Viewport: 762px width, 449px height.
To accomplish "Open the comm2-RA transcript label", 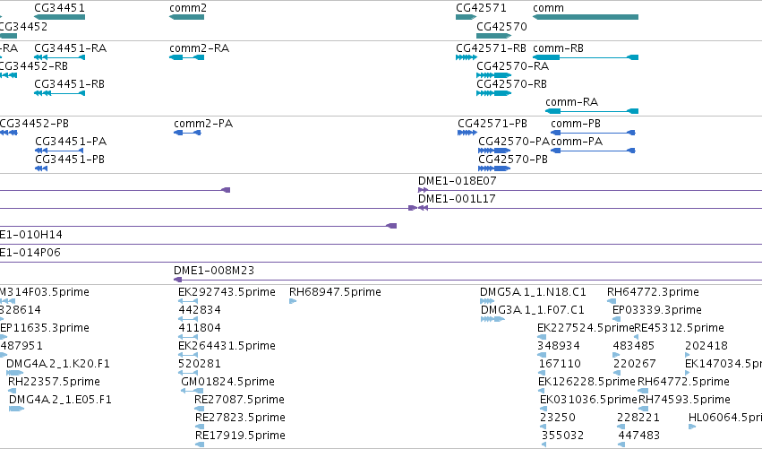I will (x=200, y=48).
